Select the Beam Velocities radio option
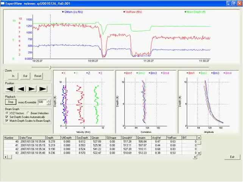This screenshot has width=243, height=182. [28, 113]
